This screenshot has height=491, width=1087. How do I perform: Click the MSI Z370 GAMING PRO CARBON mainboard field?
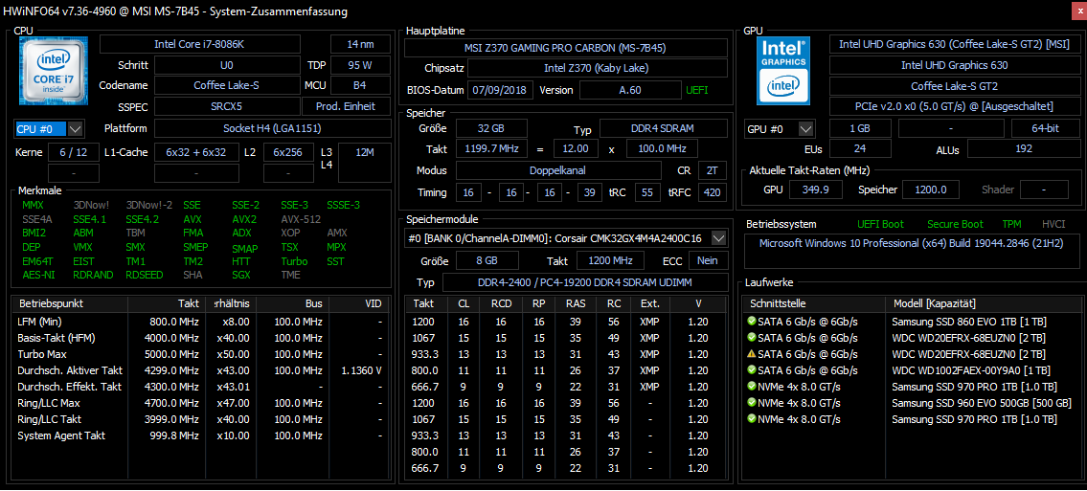pos(566,48)
